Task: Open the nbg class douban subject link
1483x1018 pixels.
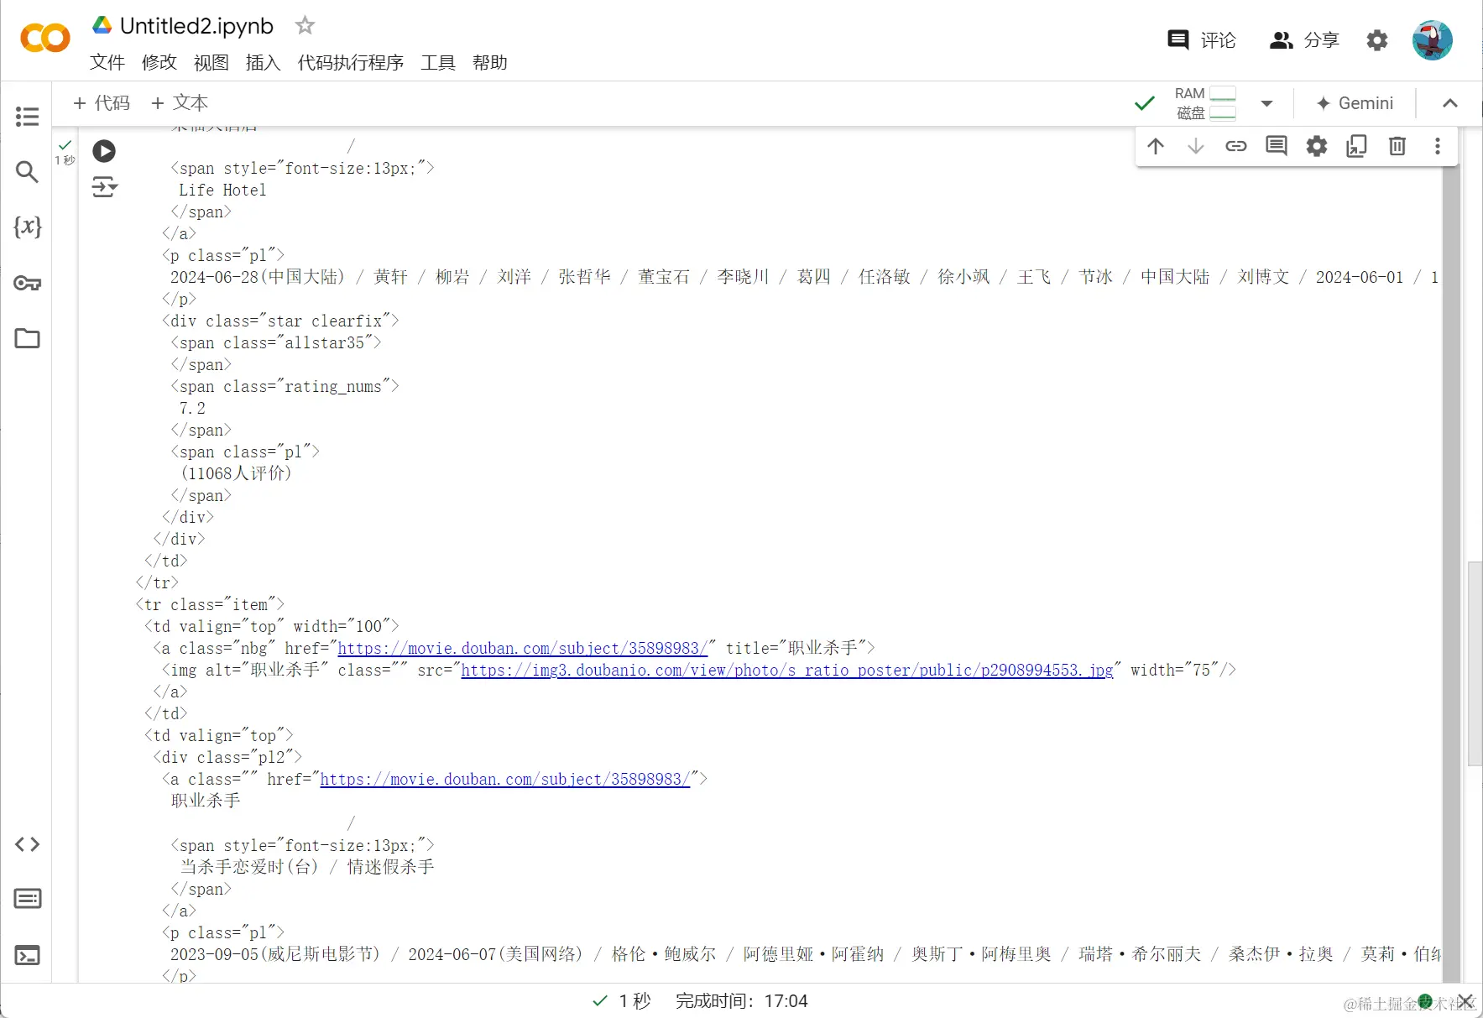Action: [x=523, y=648]
